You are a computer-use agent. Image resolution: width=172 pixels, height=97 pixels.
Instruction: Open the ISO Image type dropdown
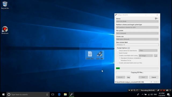tap(146, 56)
